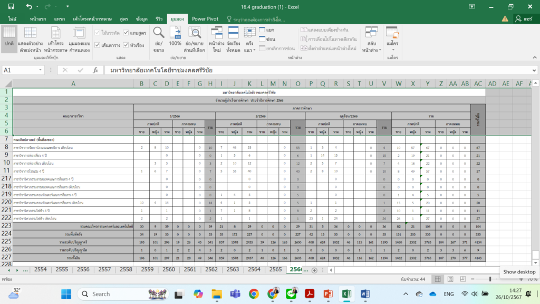The width and height of the screenshot is (540, 304).
Task: Toggle the Formula Bar checkbox
Action: point(126,33)
